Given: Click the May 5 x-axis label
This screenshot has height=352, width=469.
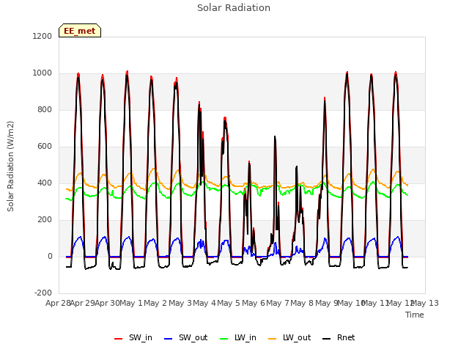Looking at the screenshot, I should point(229,303).
